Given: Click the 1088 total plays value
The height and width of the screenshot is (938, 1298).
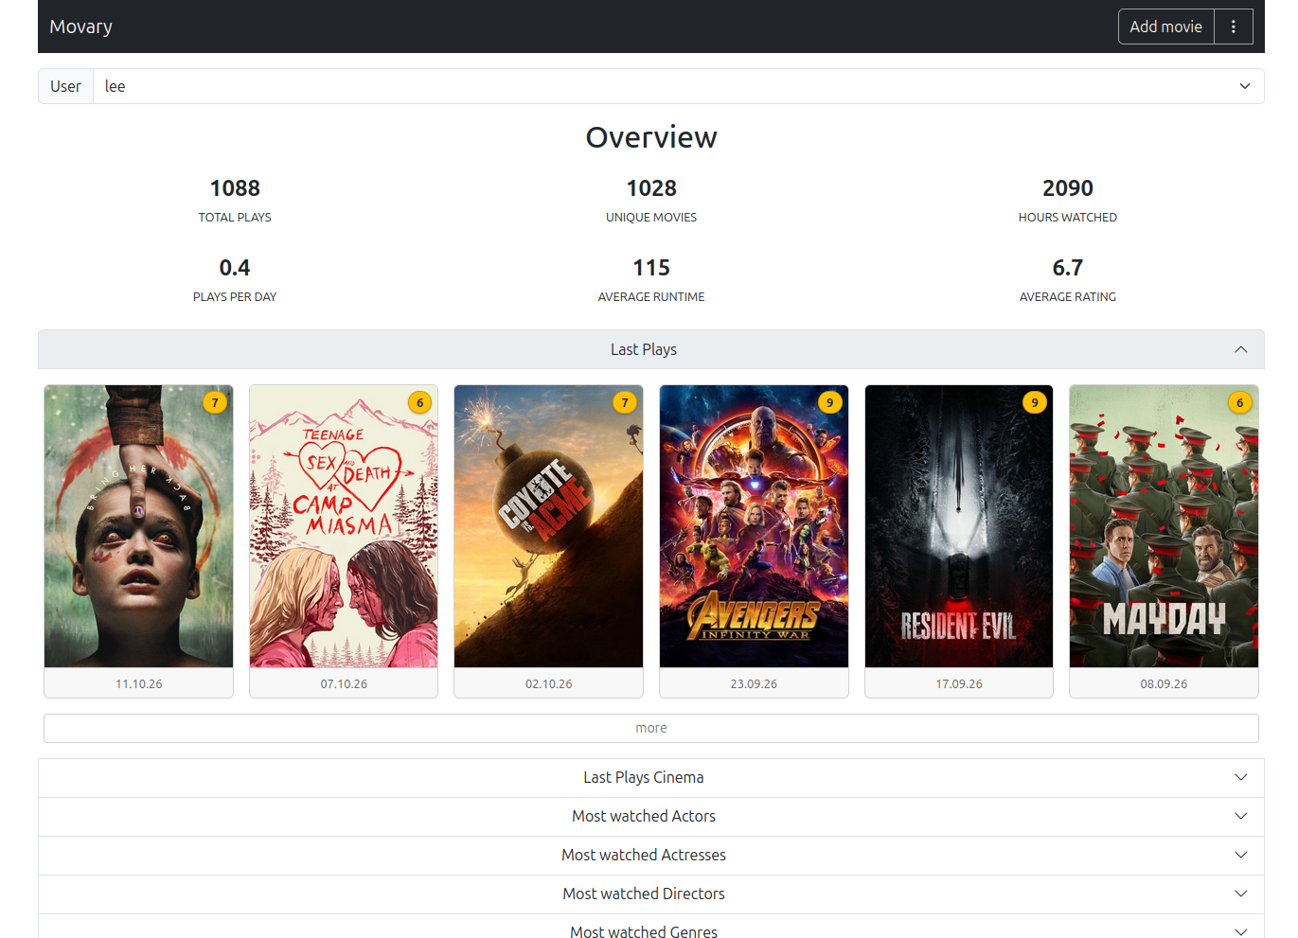Looking at the screenshot, I should tap(235, 188).
